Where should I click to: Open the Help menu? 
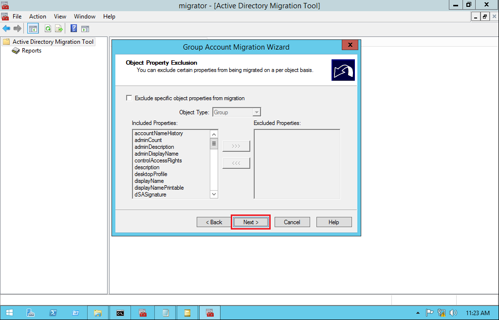[x=109, y=17]
